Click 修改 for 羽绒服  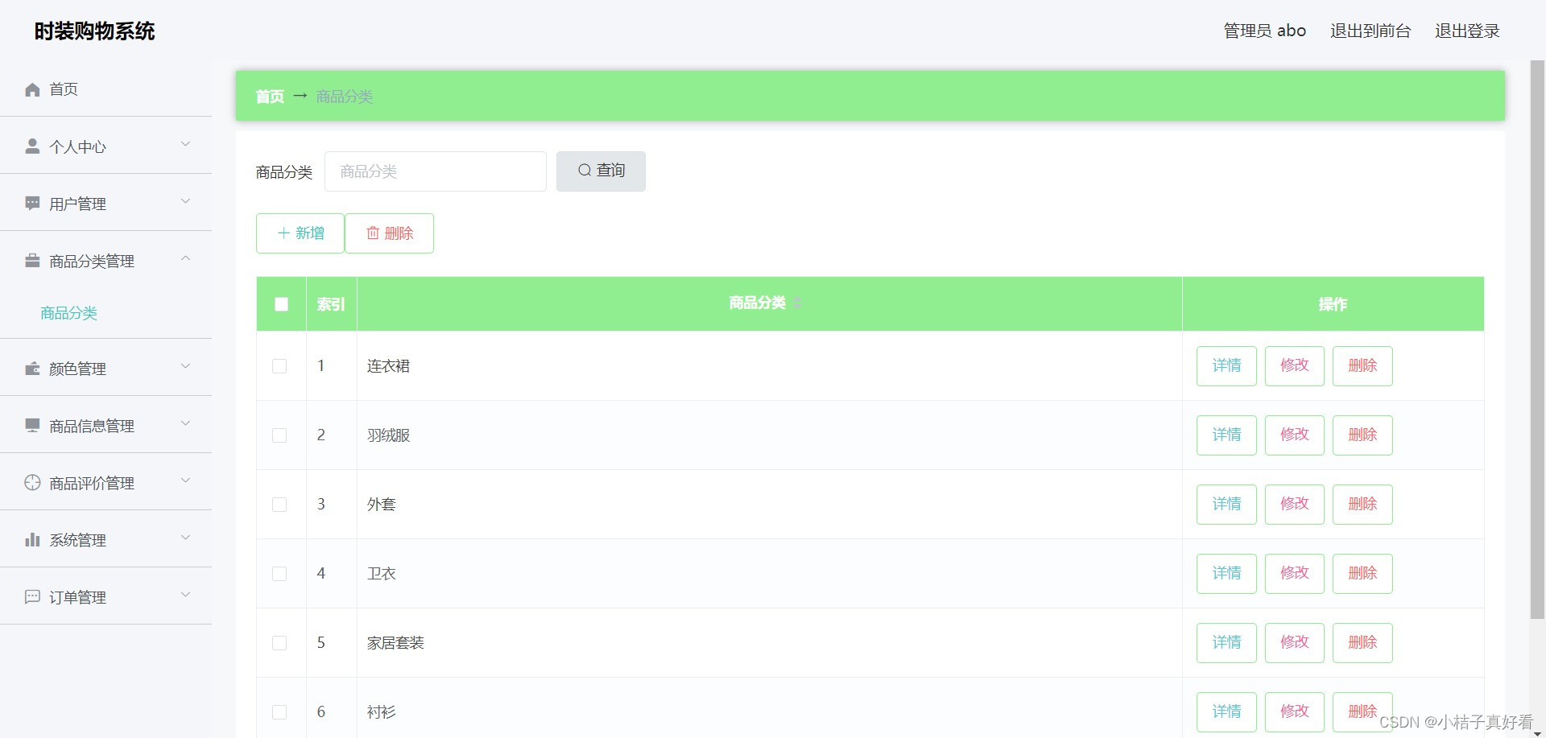[1295, 435]
